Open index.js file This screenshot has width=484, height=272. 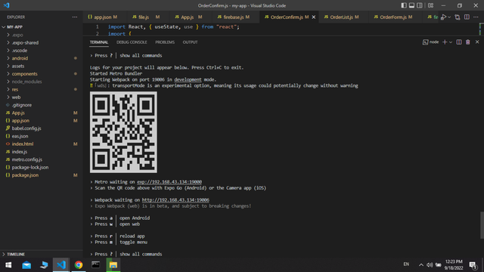click(x=42, y=152)
